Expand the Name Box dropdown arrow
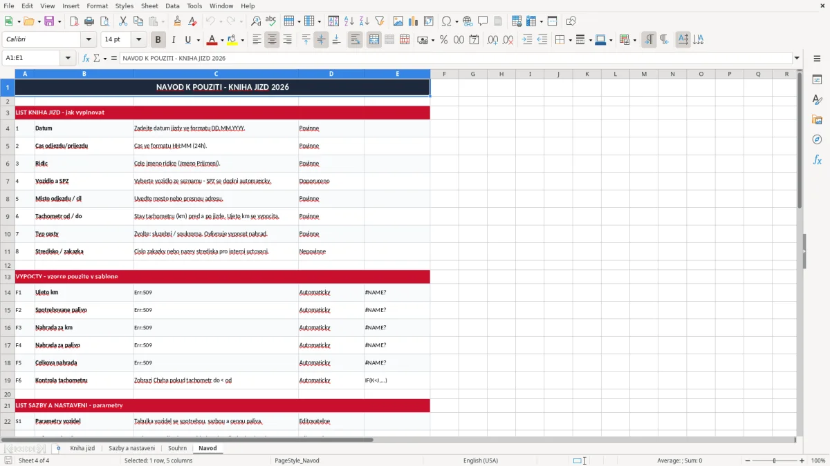This screenshot has width=830, height=466. click(x=68, y=59)
